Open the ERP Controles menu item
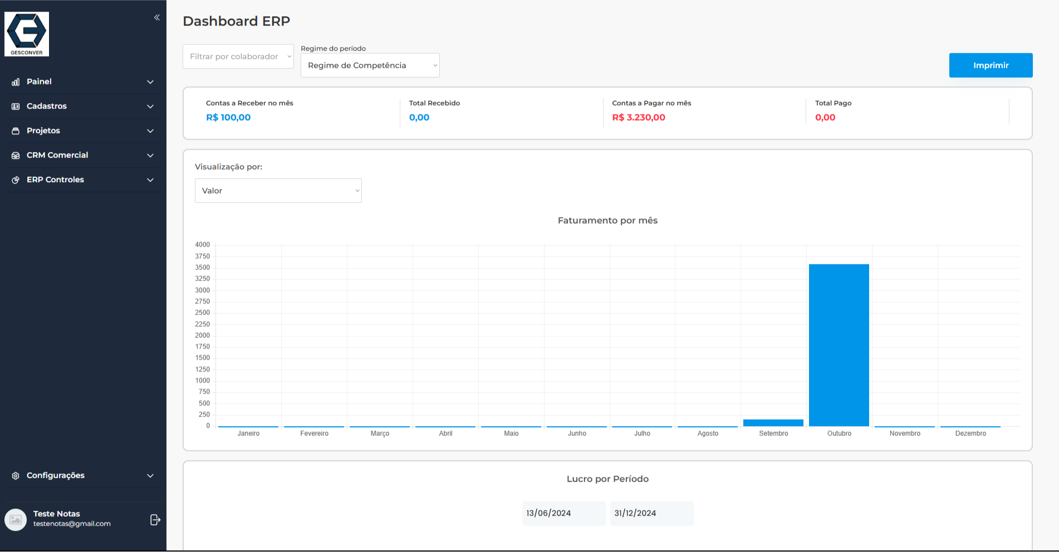Image resolution: width=1059 pixels, height=552 pixels. pos(83,180)
